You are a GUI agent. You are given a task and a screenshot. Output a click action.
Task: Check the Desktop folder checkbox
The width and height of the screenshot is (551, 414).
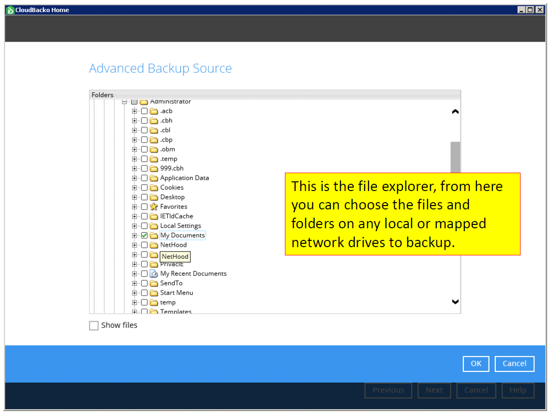point(145,197)
